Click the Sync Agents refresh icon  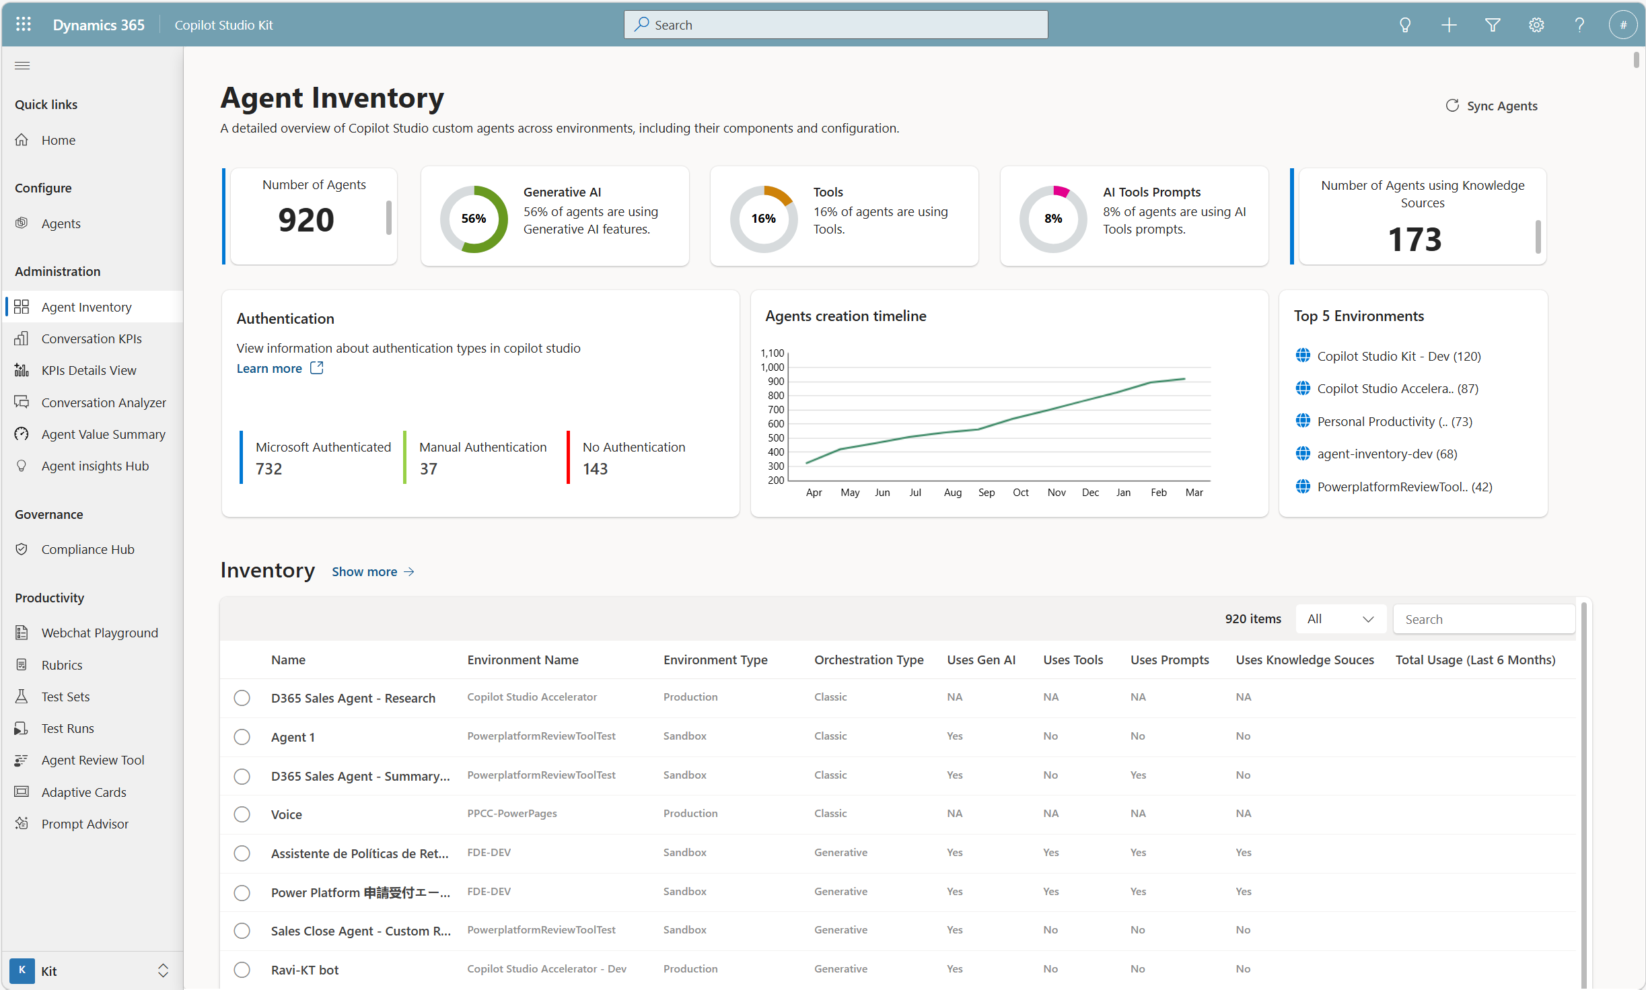coord(1452,106)
